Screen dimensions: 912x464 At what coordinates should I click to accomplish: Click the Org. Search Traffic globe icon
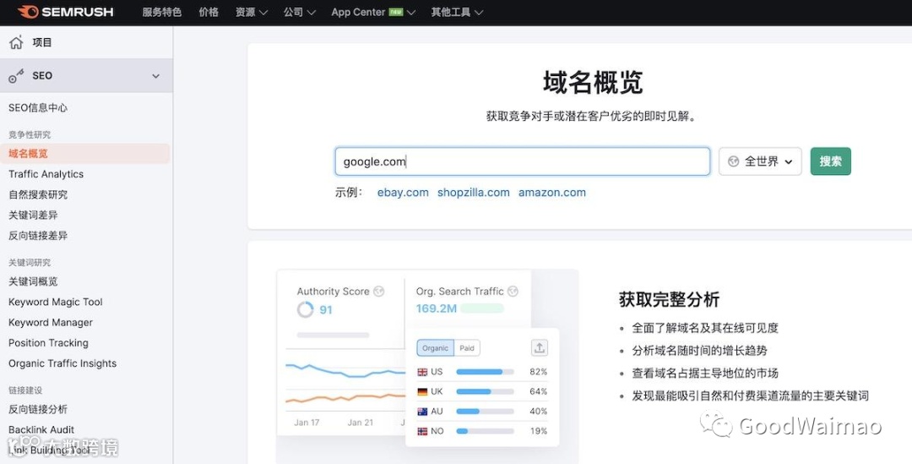(513, 291)
